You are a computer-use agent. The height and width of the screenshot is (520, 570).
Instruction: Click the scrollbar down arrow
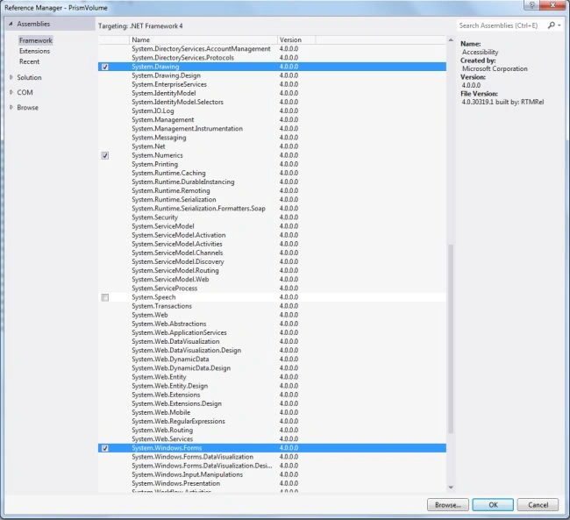(x=451, y=488)
